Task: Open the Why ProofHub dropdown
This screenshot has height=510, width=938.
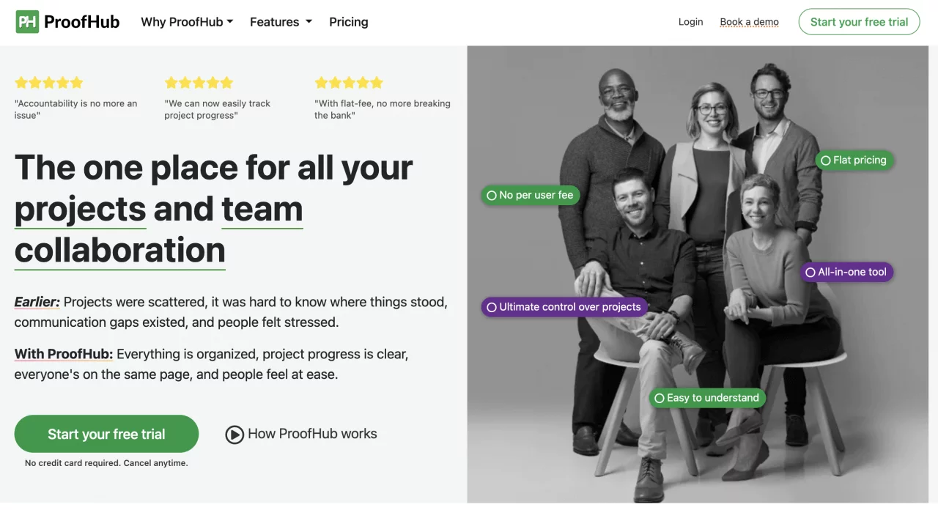Action: click(187, 21)
